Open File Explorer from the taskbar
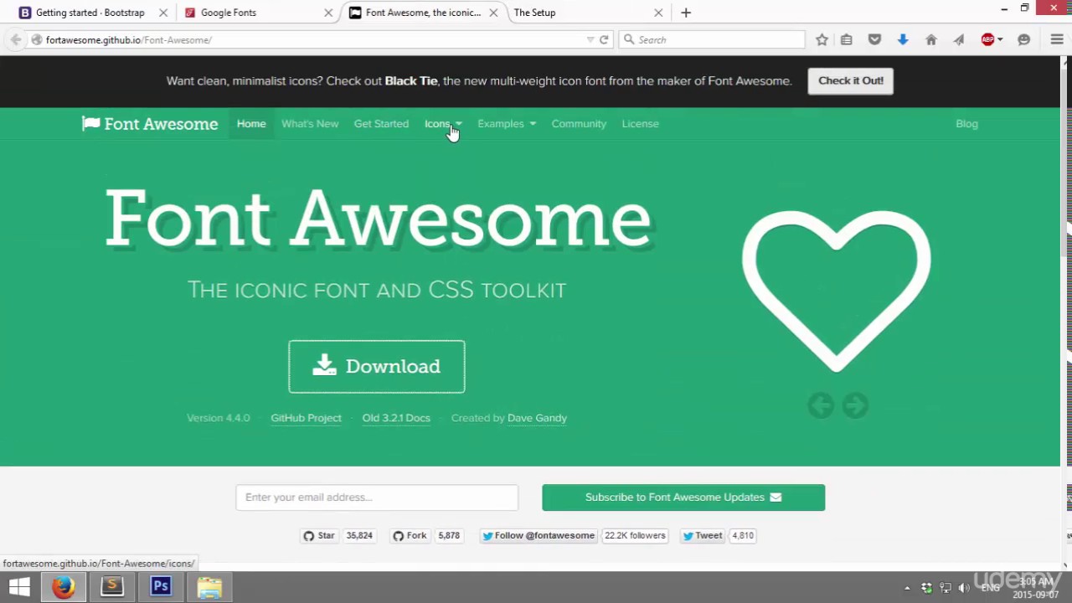Screen dimensions: 1072x603 click(x=209, y=587)
